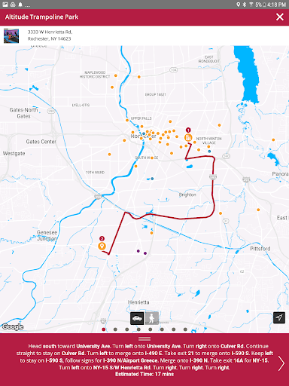289x386 pixels.
Task: Go to next direction step chevron
Action: click(281, 363)
